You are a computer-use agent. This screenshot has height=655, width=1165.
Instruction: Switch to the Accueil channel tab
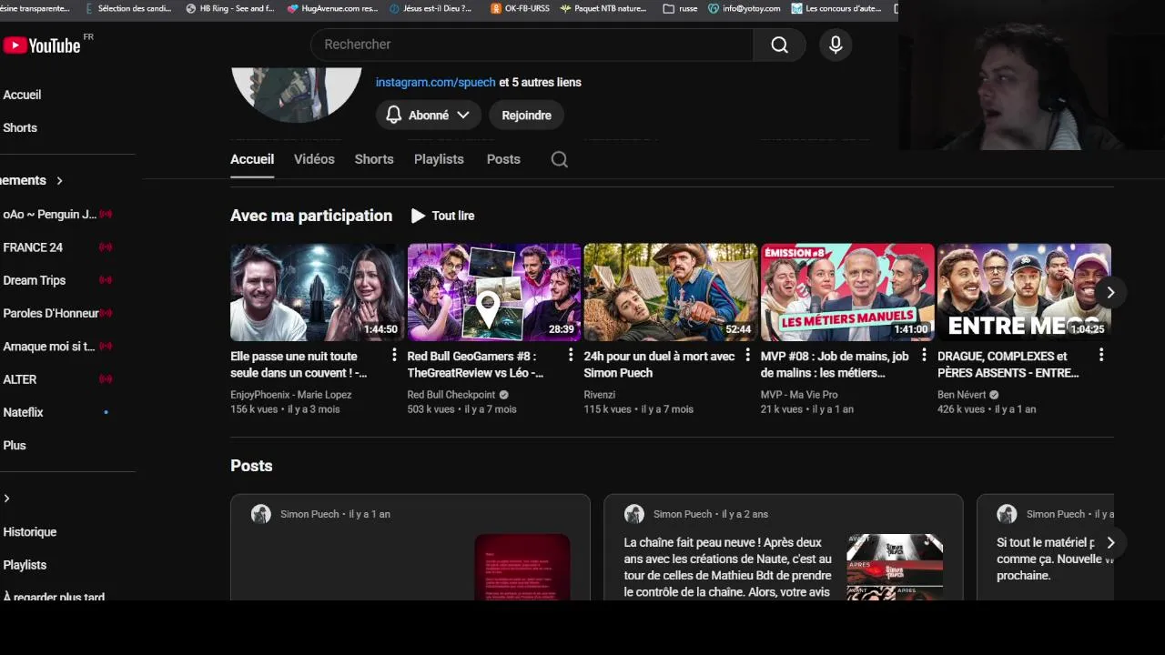[252, 159]
